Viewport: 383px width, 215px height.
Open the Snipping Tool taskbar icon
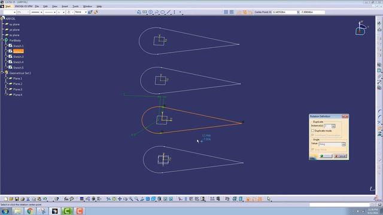tap(42, 211)
